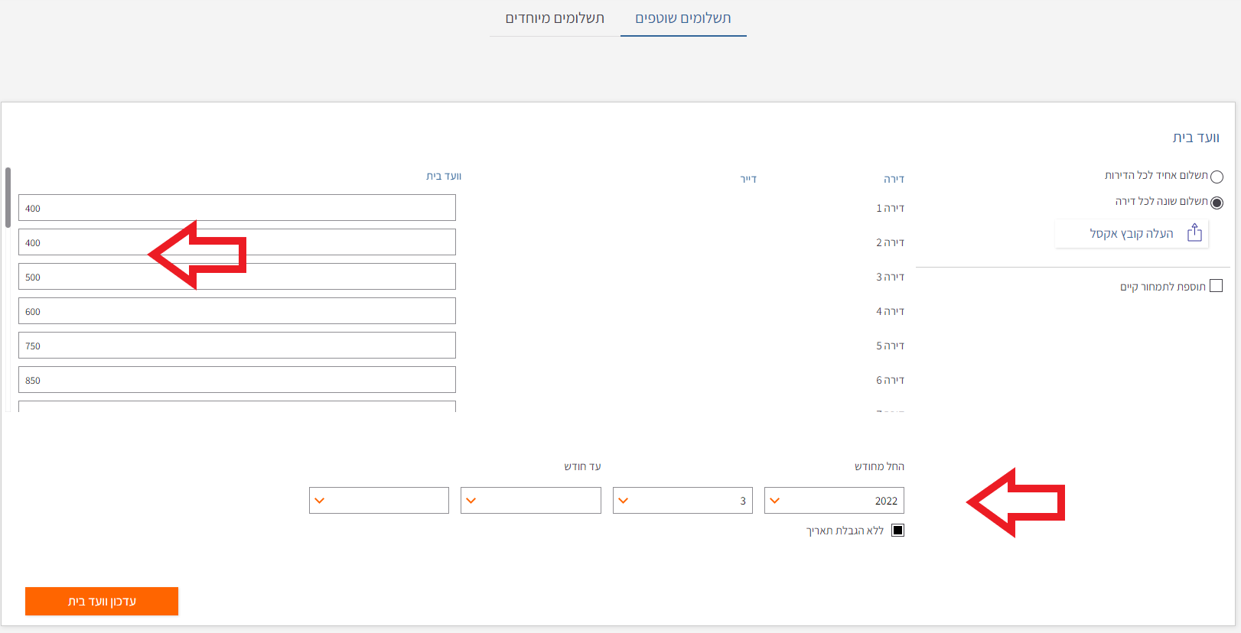Select different payment per apartment radio
The height and width of the screenshot is (633, 1241).
tap(1217, 203)
